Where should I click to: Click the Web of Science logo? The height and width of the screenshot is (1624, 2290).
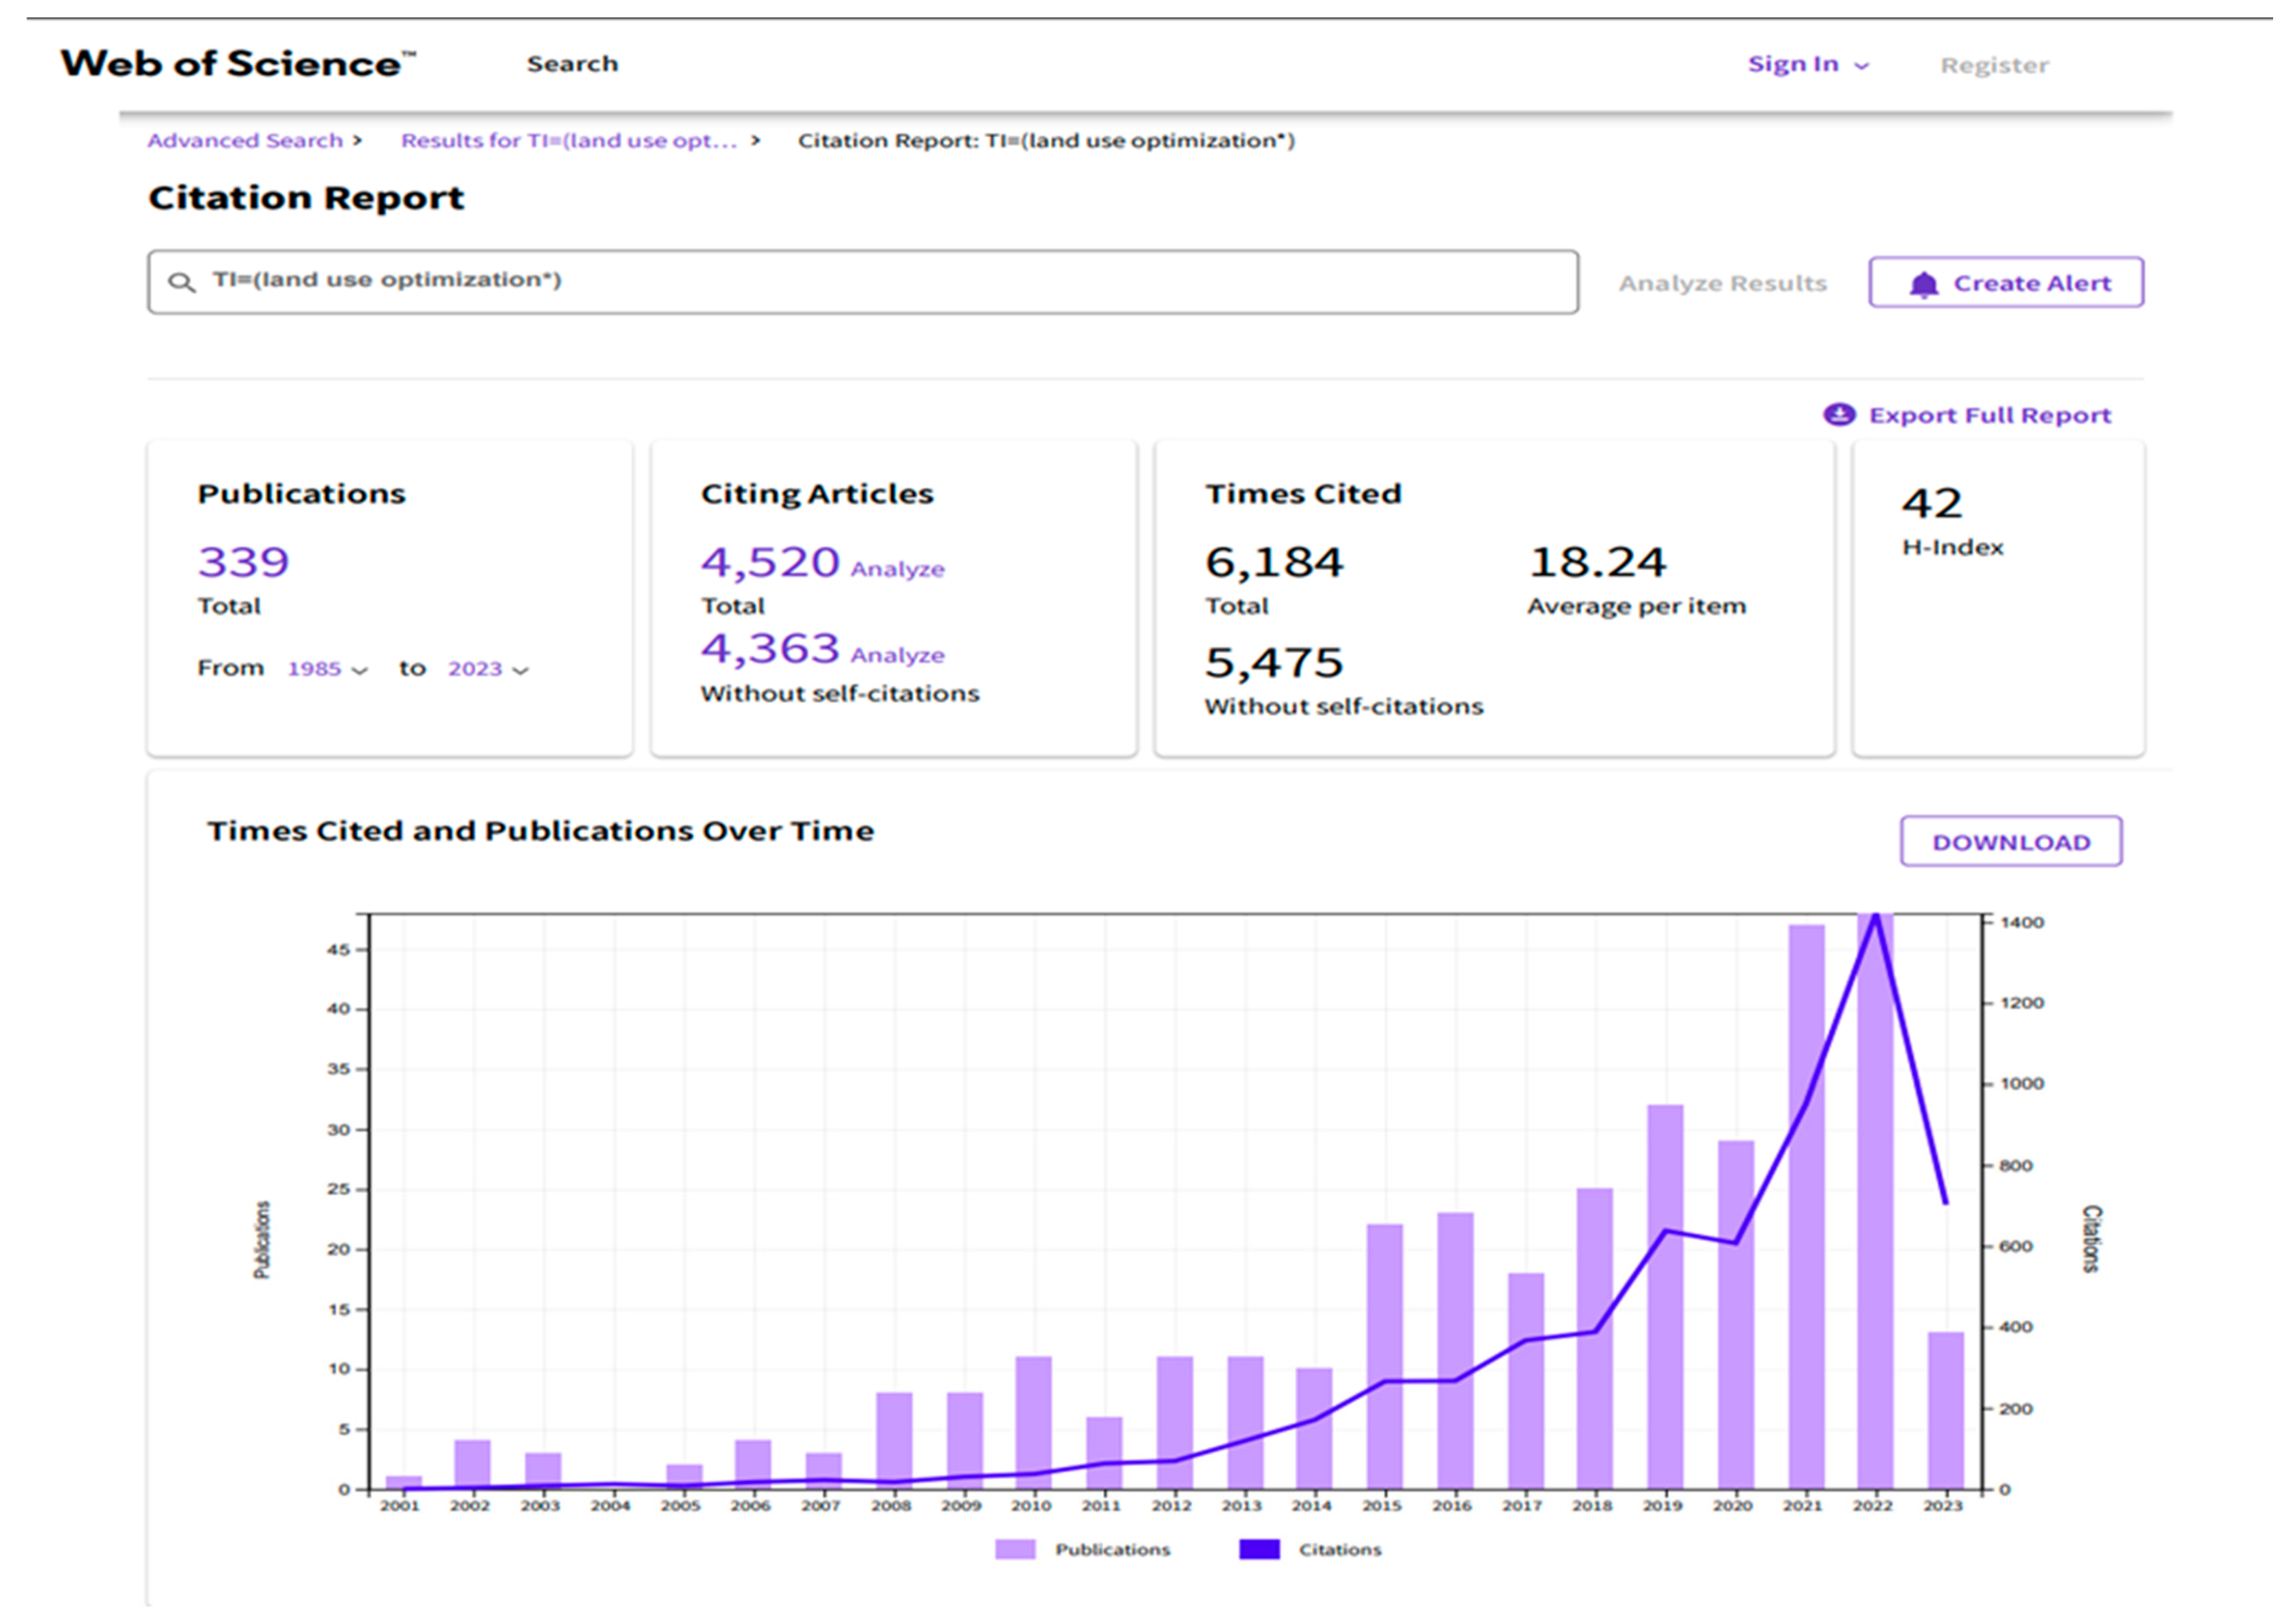tap(237, 64)
